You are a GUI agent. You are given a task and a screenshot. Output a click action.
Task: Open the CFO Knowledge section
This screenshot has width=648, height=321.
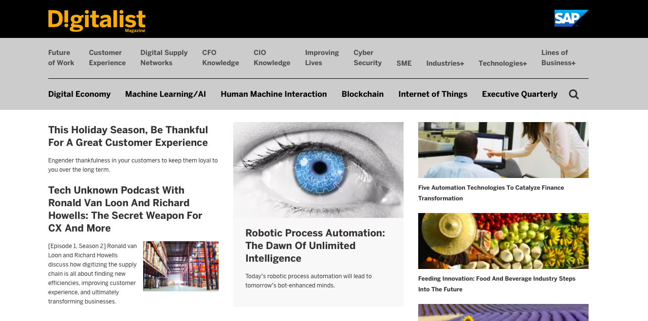(221, 58)
